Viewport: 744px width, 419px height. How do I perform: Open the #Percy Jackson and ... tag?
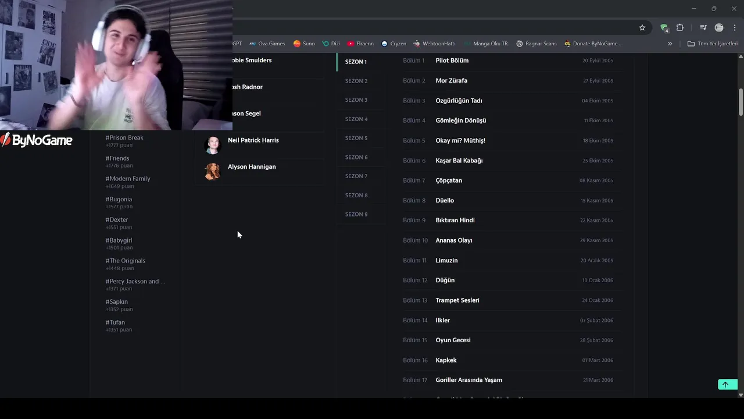pyautogui.click(x=135, y=281)
